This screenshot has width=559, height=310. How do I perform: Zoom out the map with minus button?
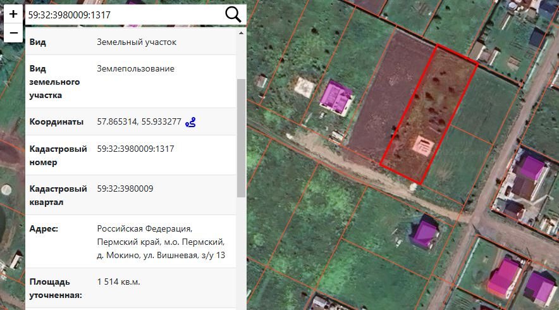(13, 33)
